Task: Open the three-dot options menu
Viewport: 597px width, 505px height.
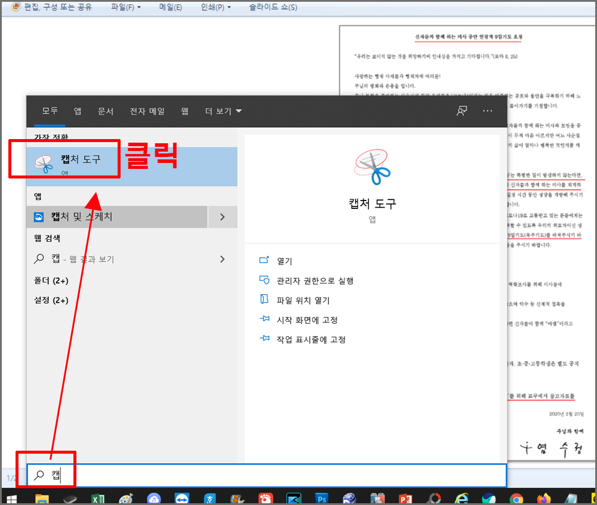Action: coord(487,111)
